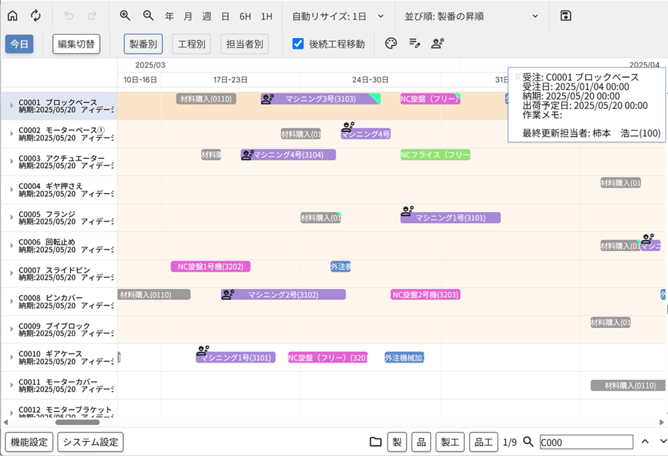Open the システム設定 button

tap(90, 442)
